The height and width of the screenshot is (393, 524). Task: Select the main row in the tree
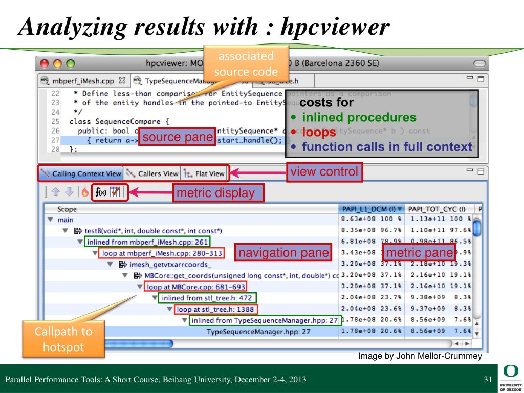coord(191,220)
